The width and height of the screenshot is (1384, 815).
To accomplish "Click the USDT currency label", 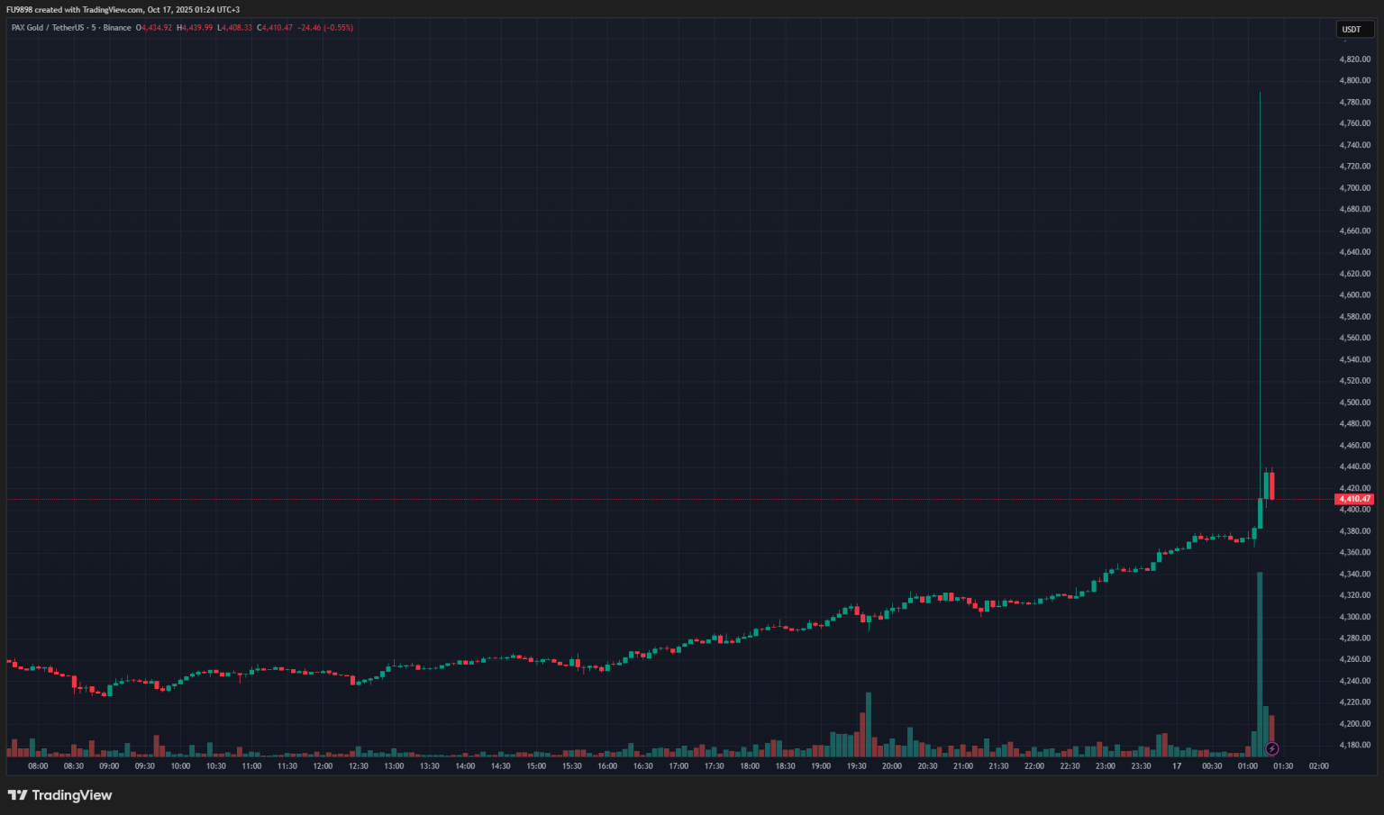I will [x=1352, y=30].
